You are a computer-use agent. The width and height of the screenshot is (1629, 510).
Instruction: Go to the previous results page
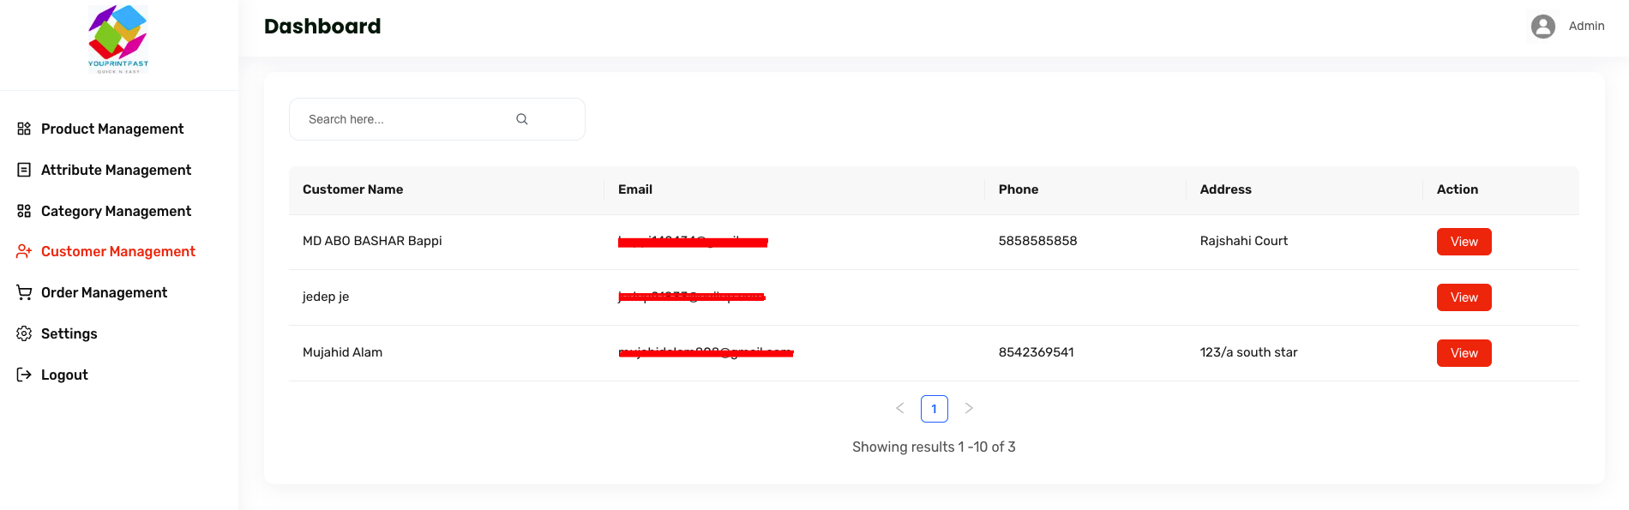[899, 408]
